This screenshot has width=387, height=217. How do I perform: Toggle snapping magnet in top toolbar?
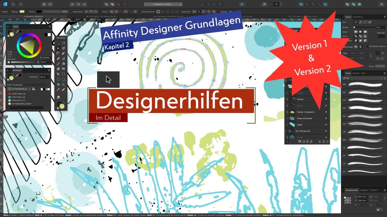click(276, 4)
